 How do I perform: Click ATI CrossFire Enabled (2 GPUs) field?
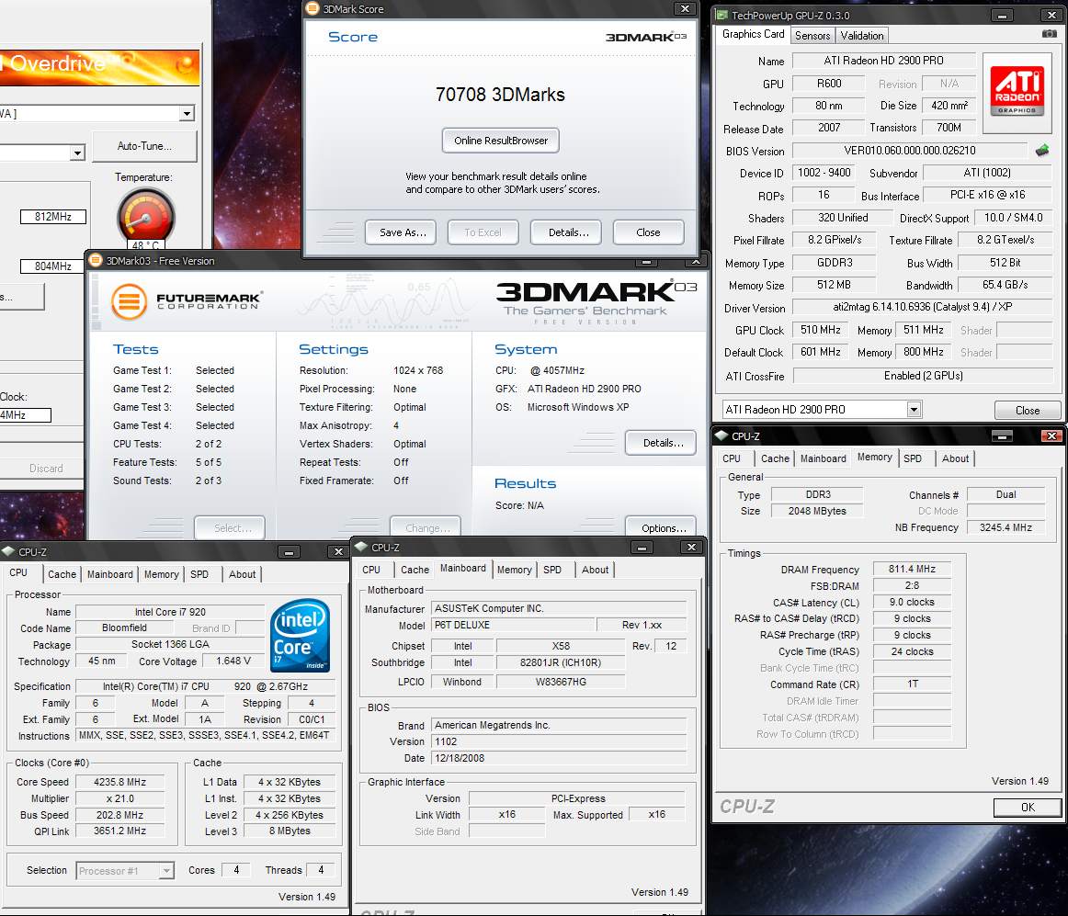(923, 376)
